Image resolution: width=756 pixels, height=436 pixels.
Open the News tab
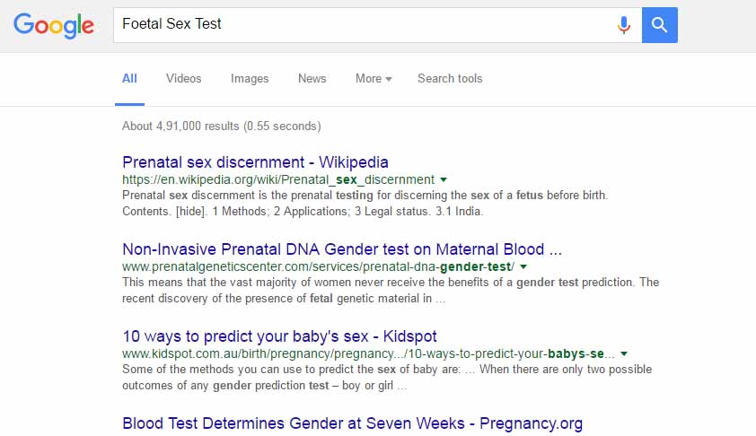(x=312, y=79)
